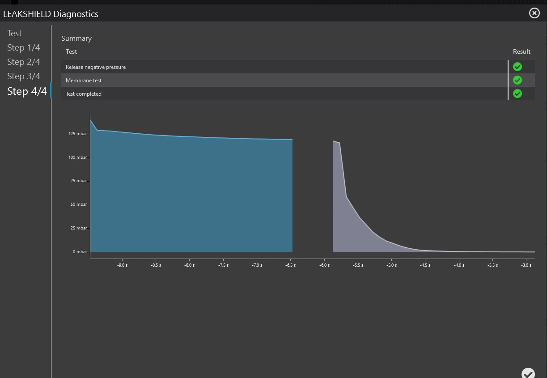Open Step 3/4 in sidebar
Screen dimensions: 547x378
click(x=24, y=76)
